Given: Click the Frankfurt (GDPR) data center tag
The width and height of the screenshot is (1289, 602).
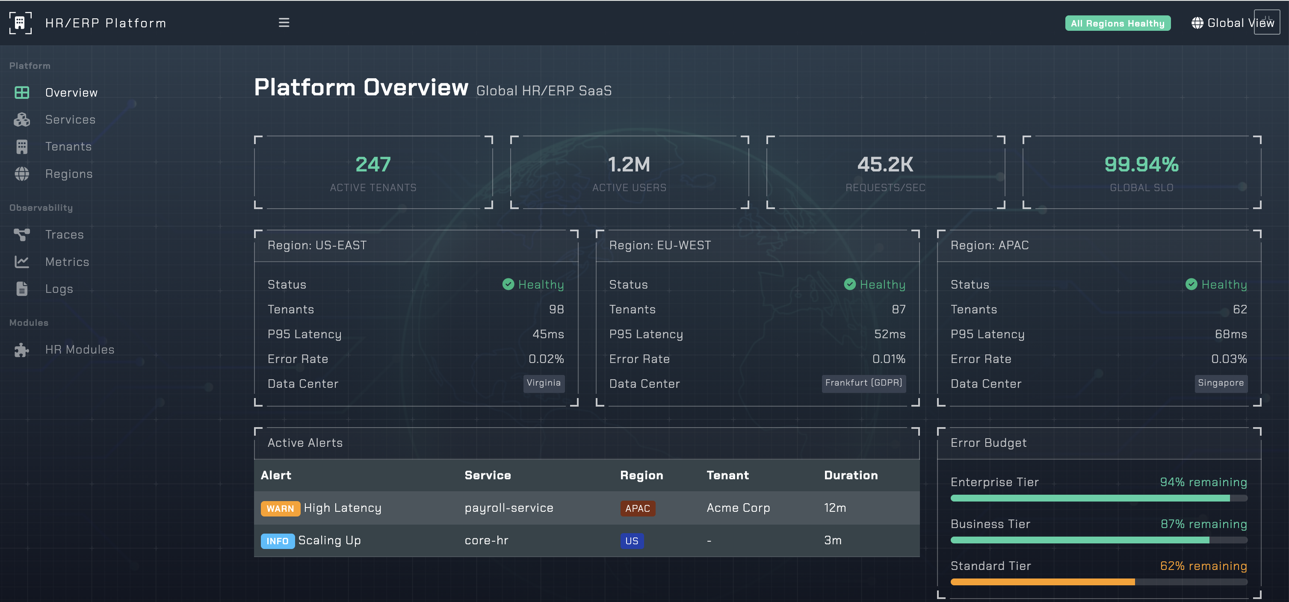Looking at the screenshot, I should pos(863,384).
